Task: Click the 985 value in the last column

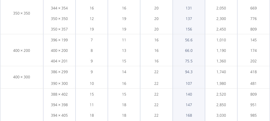Action: click(x=253, y=116)
